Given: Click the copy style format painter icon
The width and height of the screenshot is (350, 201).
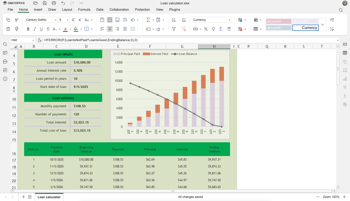Looking at the screenshot, I should [17, 29].
